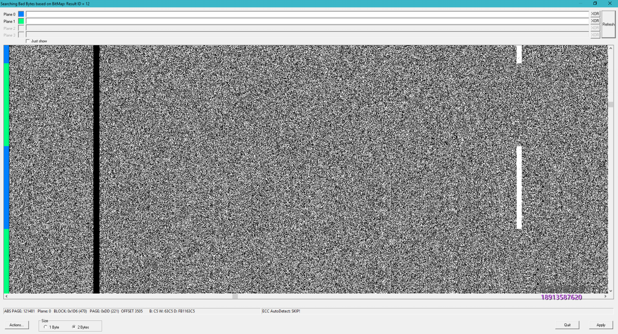Screen dimensions: 618x334
Task: Select the 1 Byte size option
Action: pyautogui.click(x=45, y=327)
